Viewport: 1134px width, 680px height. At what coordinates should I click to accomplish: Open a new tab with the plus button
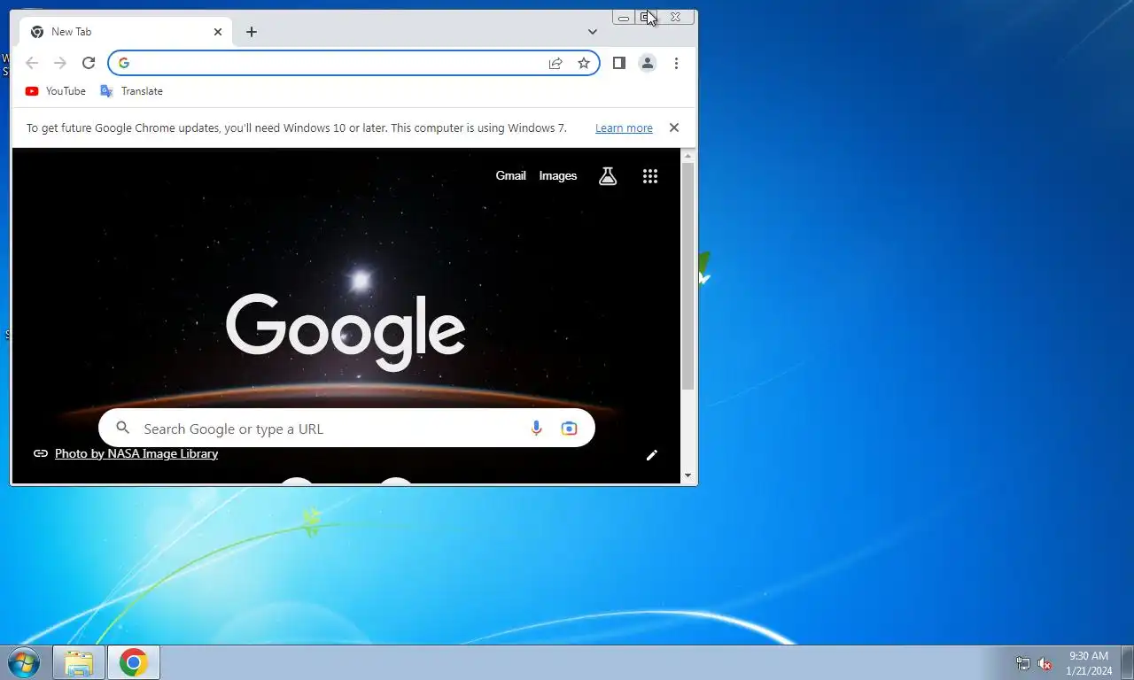252,32
